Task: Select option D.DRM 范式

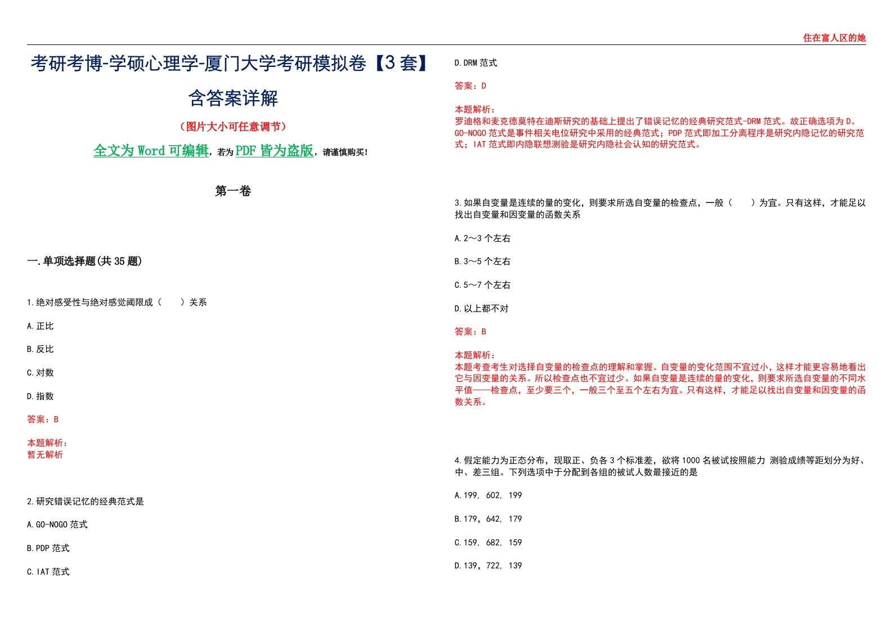Action: click(x=476, y=63)
